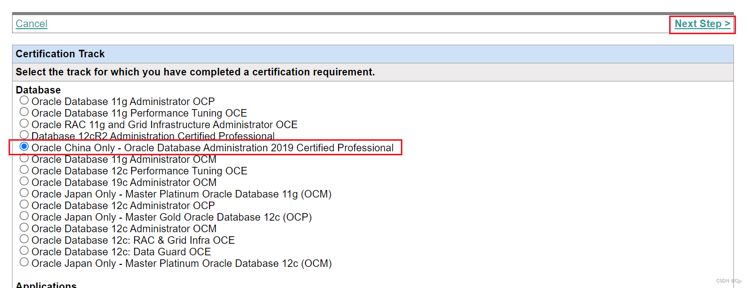Pick Oracle Database 19c Administrator OCM
The width and height of the screenshot is (750, 288).
click(24, 181)
